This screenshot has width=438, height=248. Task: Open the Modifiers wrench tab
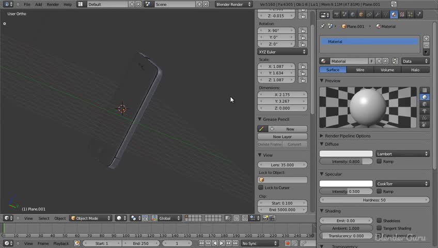378,14
